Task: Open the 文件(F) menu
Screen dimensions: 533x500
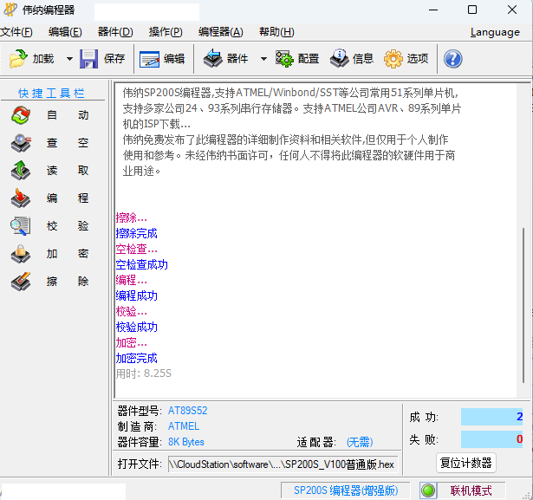Action: coord(16,32)
